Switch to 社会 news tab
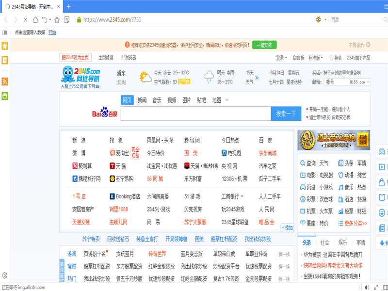Viewport: 388px width, 291px height. click(324, 243)
